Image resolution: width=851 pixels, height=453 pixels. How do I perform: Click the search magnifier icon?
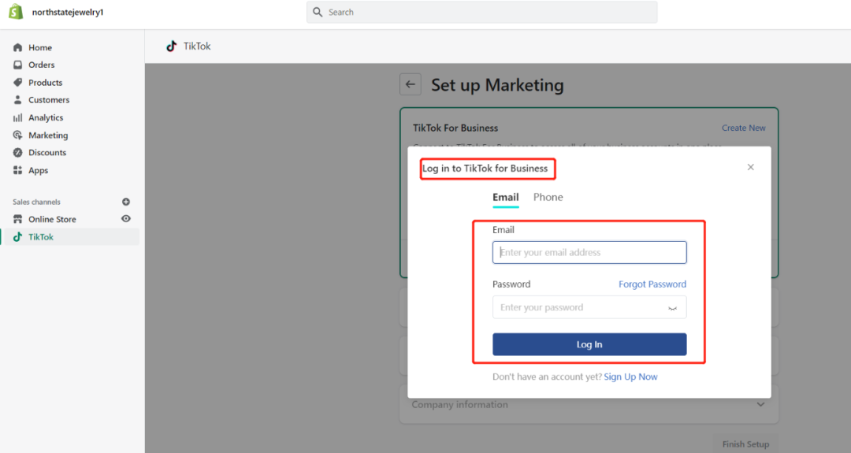click(318, 12)
